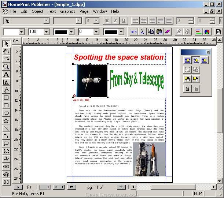Set left text alignment
Image resolution: width=224 pixels, height=198 pixels.
click(135, 21)
